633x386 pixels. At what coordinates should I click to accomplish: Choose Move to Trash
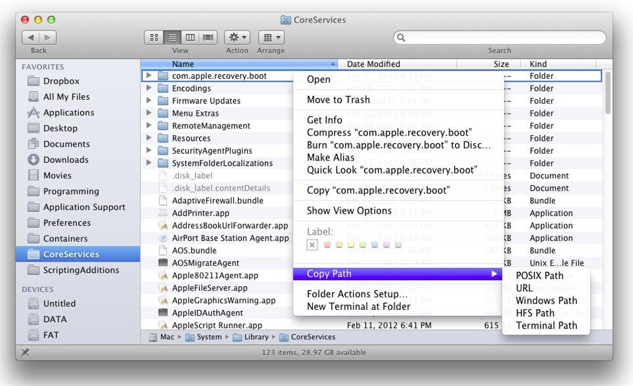pos(398,100)
